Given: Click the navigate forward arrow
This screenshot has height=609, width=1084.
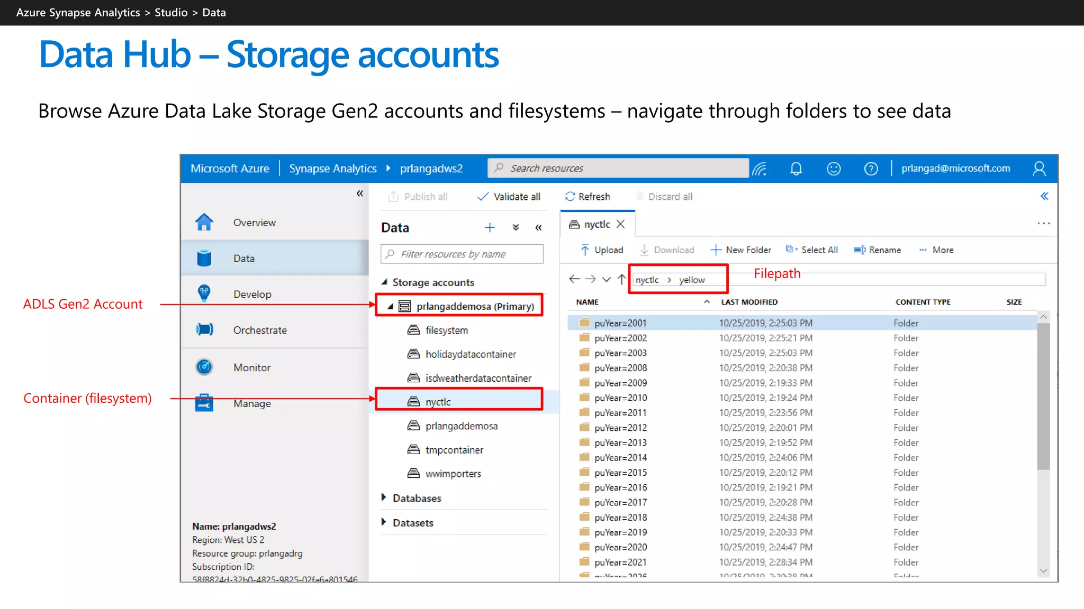Looking at the screenshot, I should [591, 279].
